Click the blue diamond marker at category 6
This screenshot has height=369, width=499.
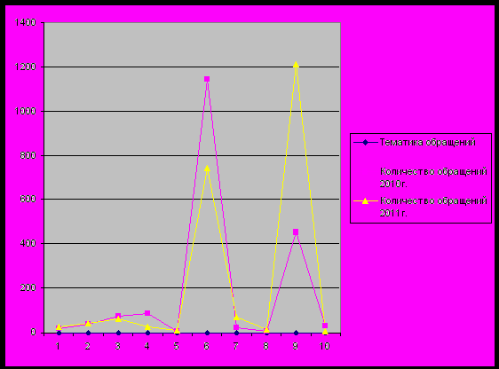pyautogui.click(x=207, y=333)
